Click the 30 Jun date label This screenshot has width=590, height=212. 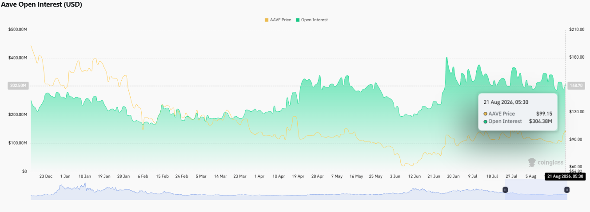[x=453, y=176]
